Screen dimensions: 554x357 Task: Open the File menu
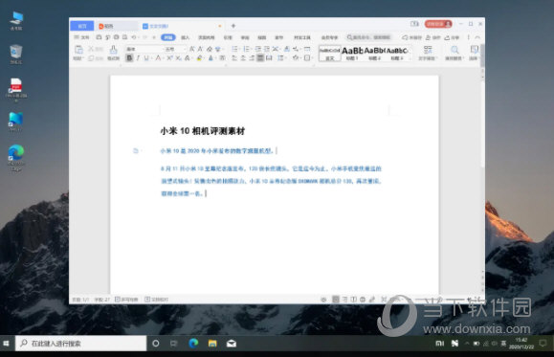[x=81, y=37]
